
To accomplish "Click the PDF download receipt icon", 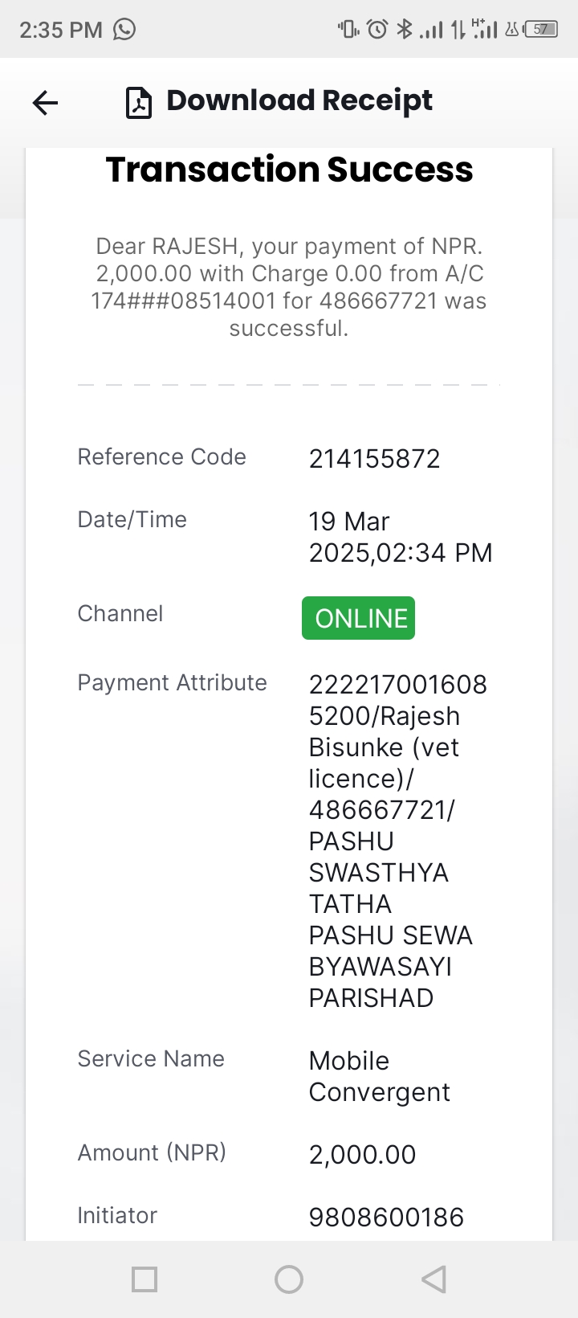I will 139,103.
